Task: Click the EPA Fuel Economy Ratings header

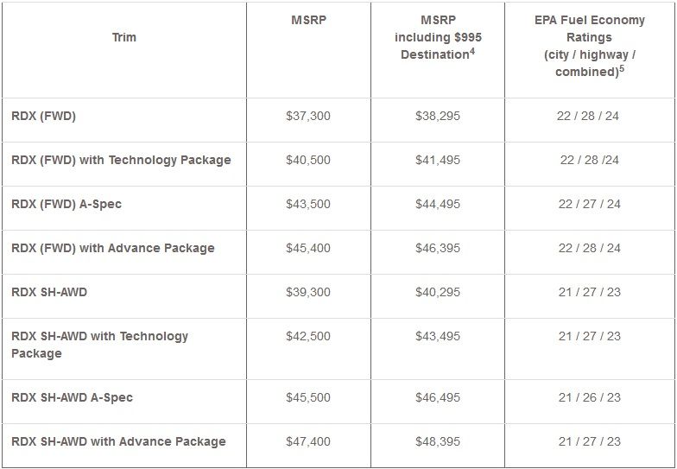Action: click(x=589, y=45)
